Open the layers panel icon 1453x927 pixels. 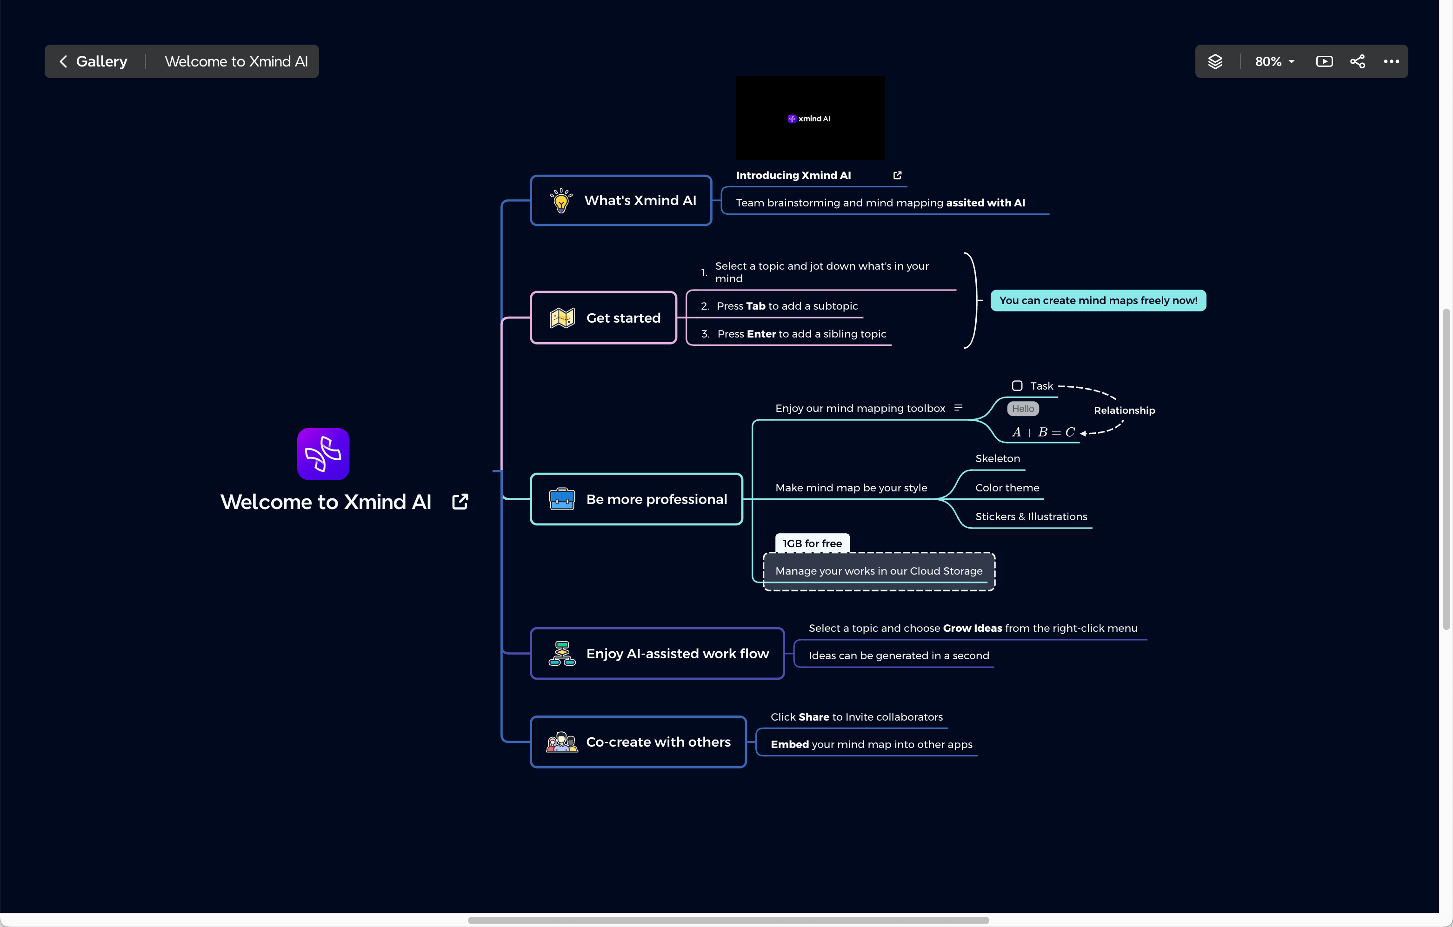(1215, 61)
